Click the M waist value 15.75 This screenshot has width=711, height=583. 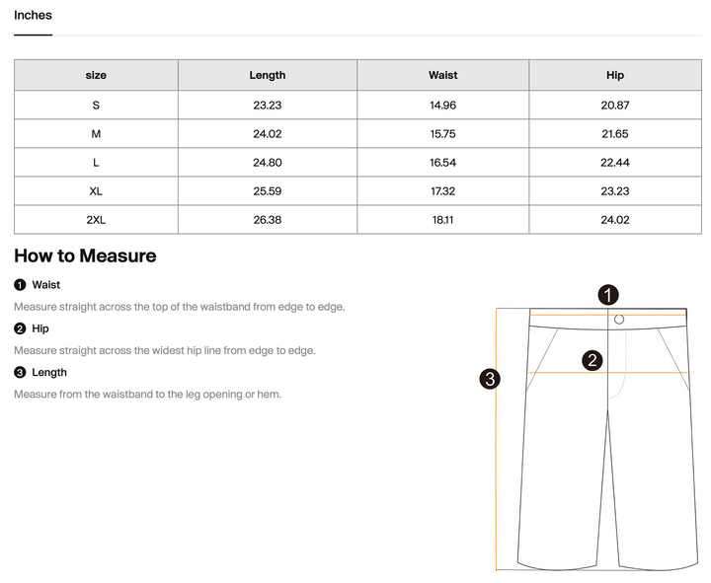tap(443, 134)
